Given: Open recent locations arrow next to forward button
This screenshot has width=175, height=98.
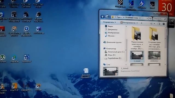Looking at the screenshot, I should [x=110, y=17].
